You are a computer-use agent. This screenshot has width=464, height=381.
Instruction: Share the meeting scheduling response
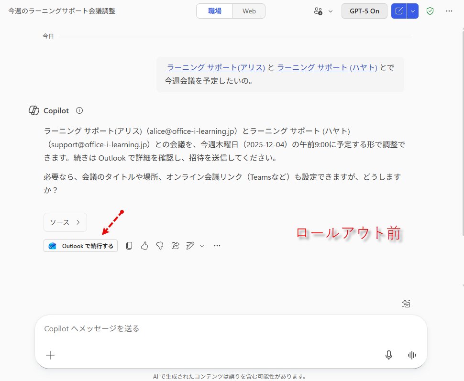[x=175, y=245]
